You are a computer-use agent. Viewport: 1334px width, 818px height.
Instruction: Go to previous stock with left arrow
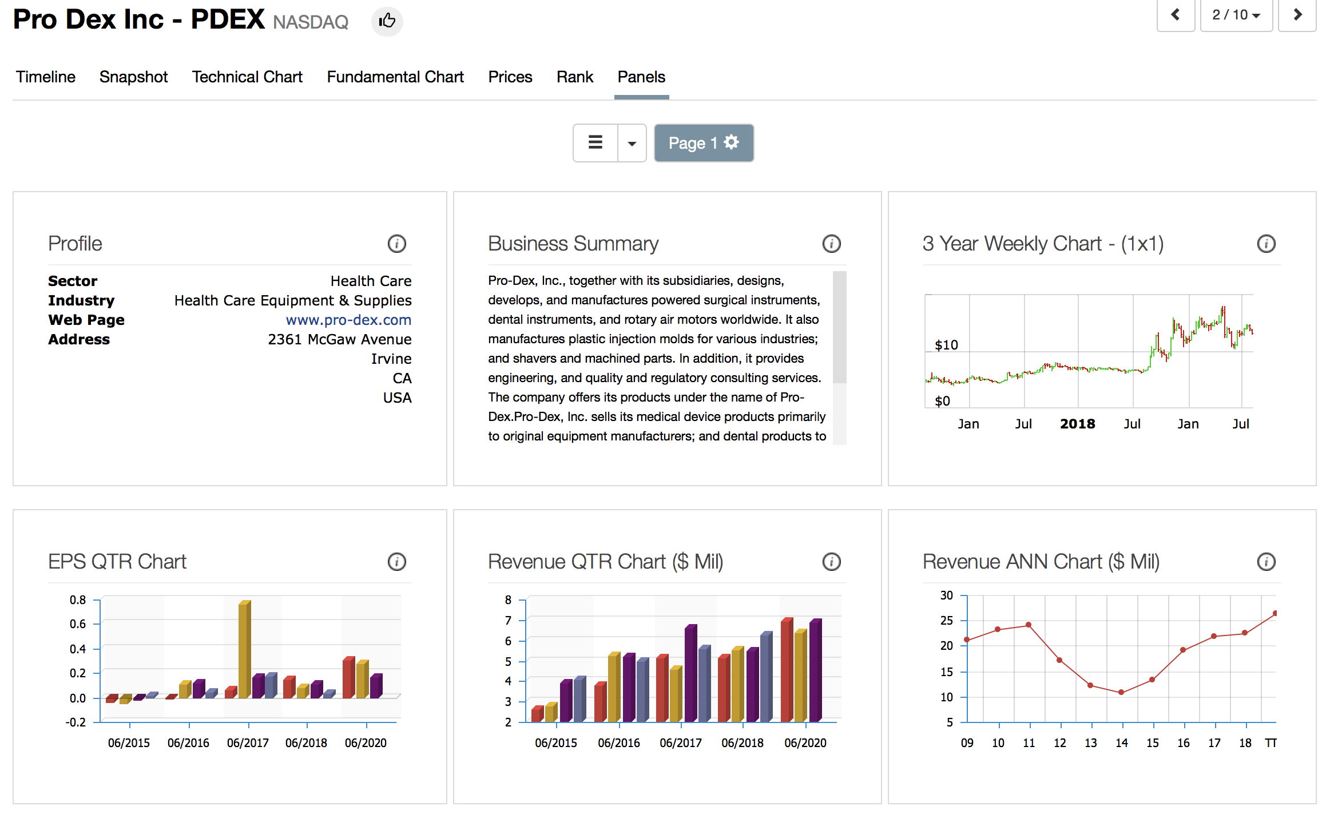(x=1176, y=15)
